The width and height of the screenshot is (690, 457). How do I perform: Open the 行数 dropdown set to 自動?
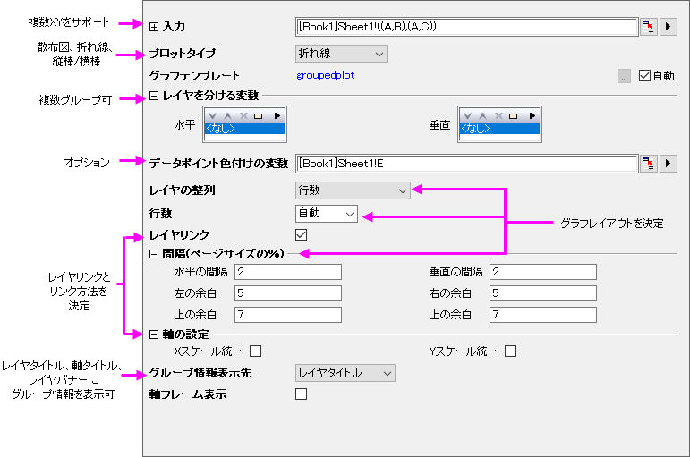[327, 214]
